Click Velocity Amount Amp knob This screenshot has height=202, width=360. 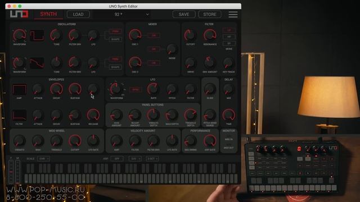(x=116, y=141)
